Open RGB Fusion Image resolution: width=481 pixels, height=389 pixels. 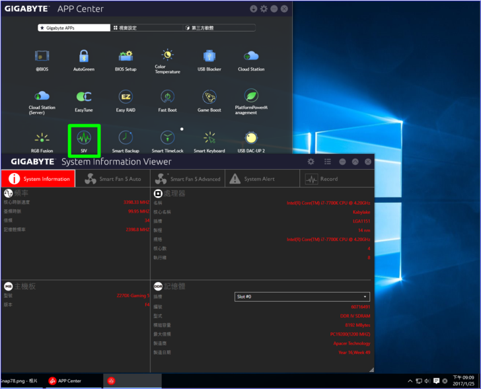(x=42, y=139)
